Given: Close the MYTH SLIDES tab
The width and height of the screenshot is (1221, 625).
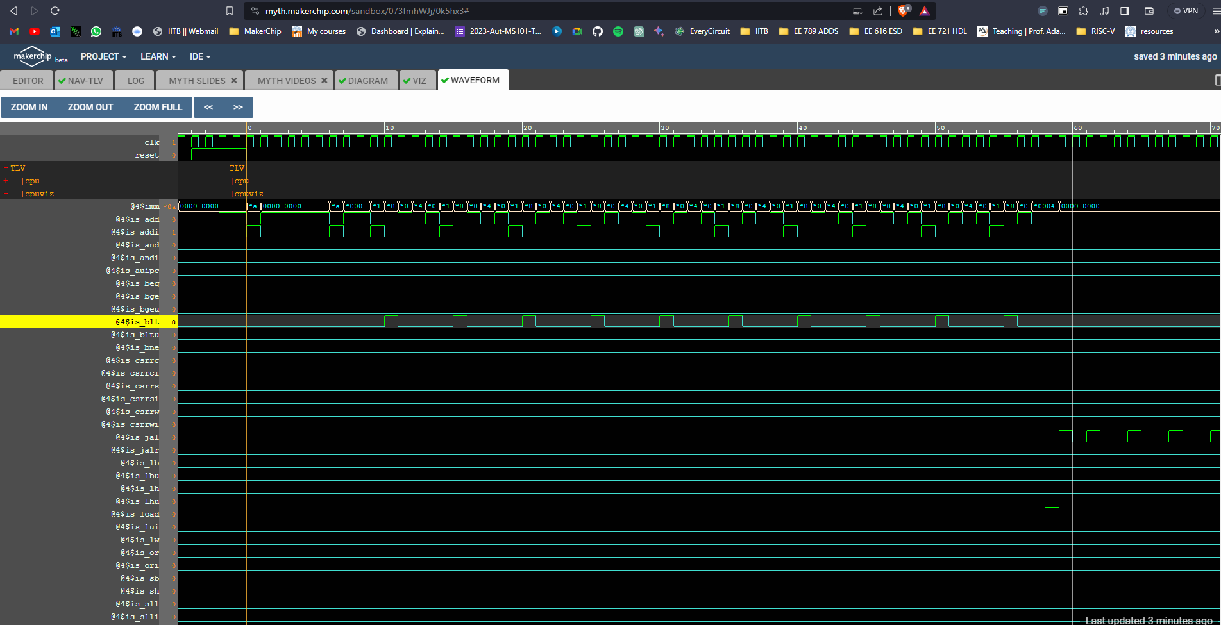Looking at the screenshot, I should point(234,80).
